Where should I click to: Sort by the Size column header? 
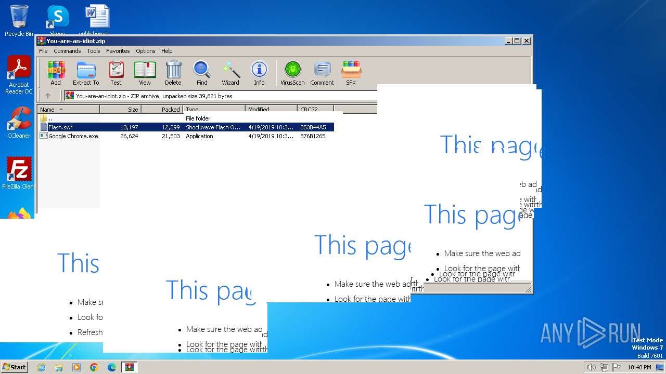coord(120,109)
